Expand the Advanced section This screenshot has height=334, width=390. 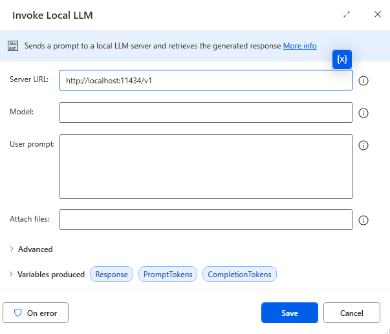(31, 249)
